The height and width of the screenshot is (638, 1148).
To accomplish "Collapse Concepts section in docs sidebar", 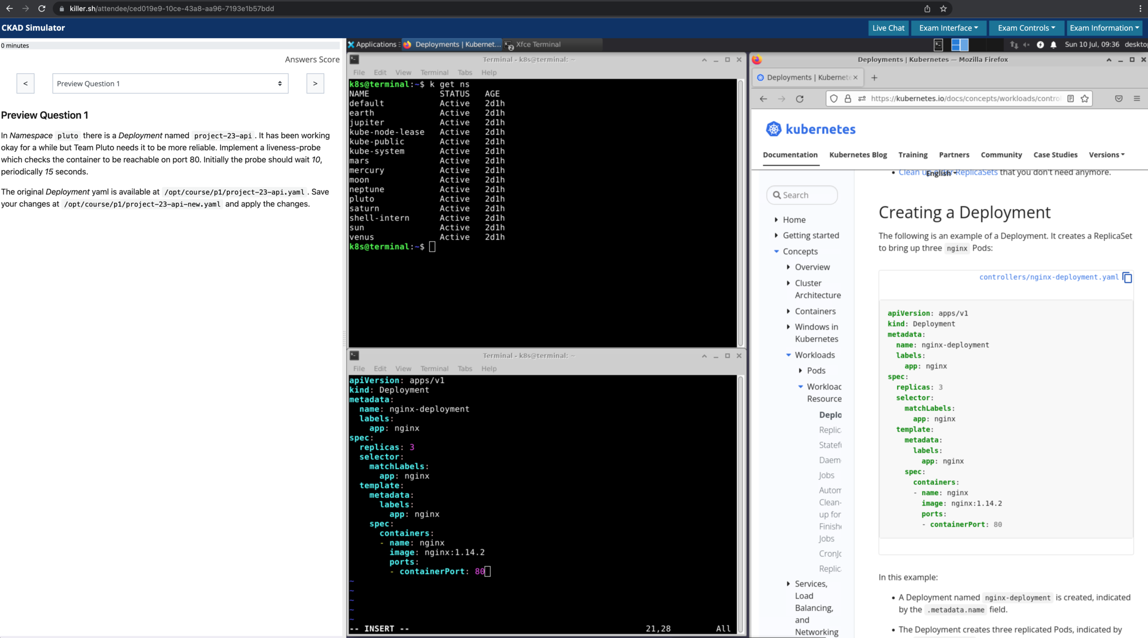I will [x=777, y=251].
